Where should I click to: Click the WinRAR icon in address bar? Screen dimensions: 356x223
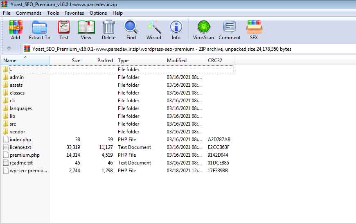27,49
